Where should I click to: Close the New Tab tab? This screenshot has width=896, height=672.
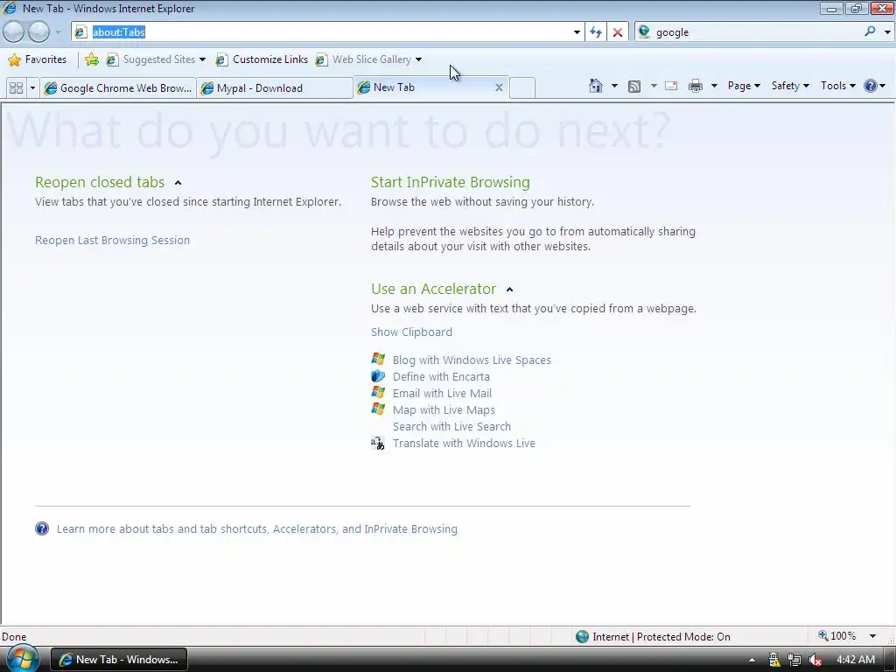tap(499, 87)
